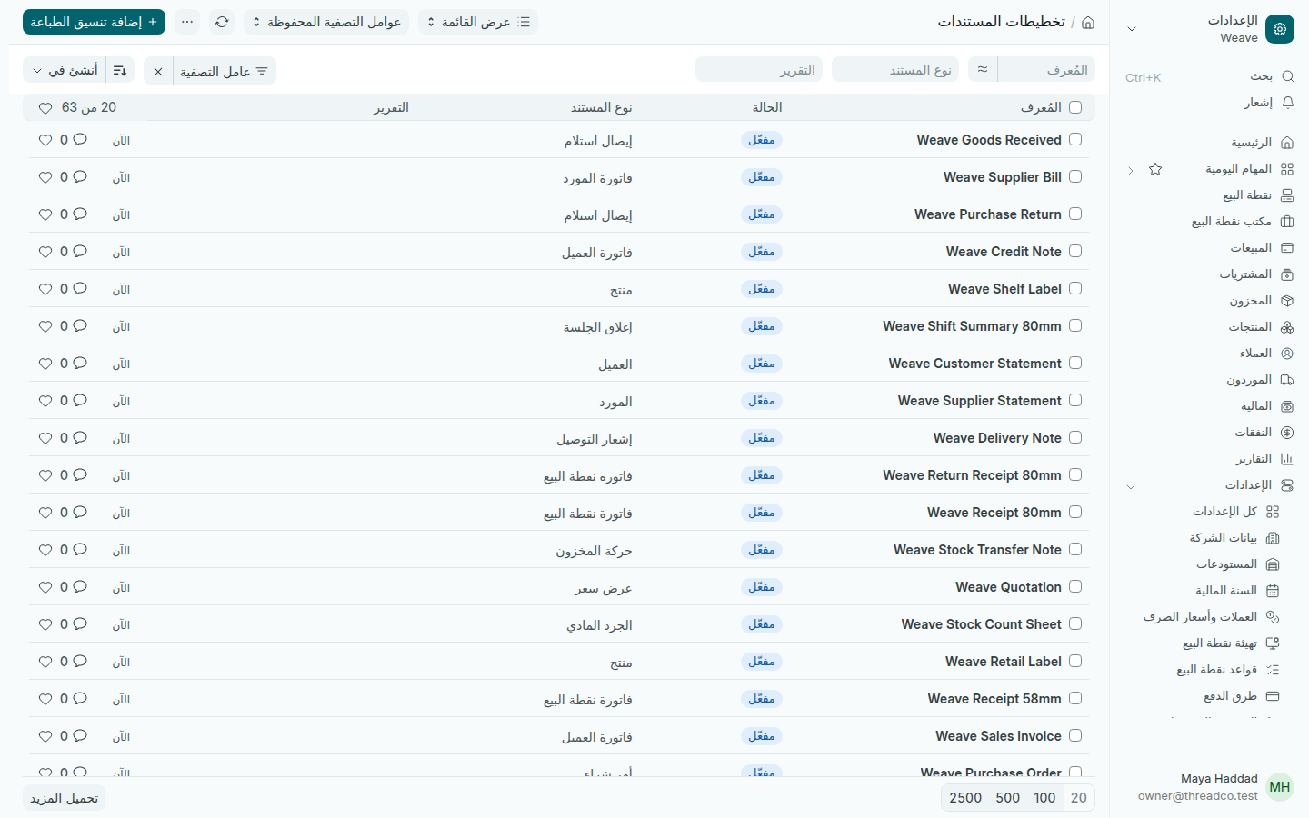Check the Weave Delivery Note checkbox
The height and width of the screenshot is (818, 1309).
(x=1075, y=437)
